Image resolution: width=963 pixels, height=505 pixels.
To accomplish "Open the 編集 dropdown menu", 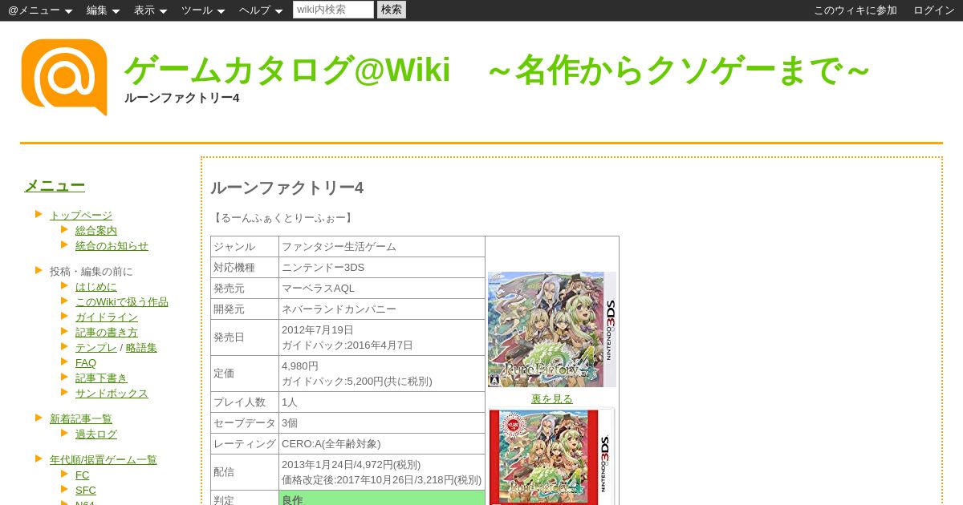I will [x=103, y=10].
